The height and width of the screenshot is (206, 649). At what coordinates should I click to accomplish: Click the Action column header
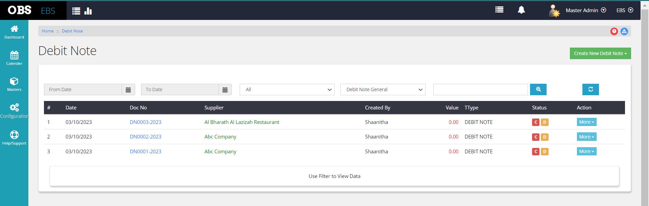(x=584, y=108)
